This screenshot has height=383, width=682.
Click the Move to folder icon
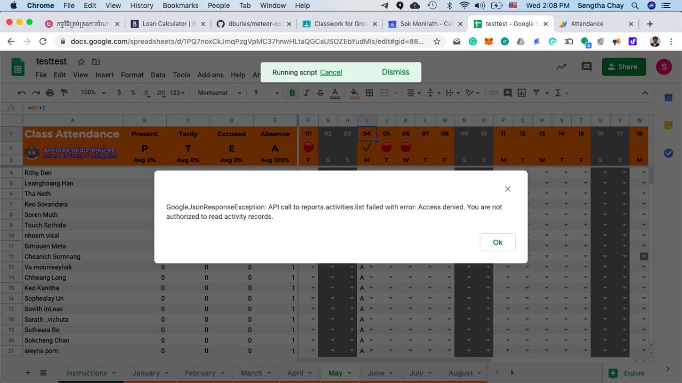tap(96, 62)
